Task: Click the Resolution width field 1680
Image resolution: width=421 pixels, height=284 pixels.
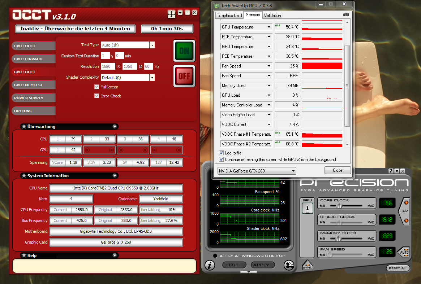Action: click(108, 66)
